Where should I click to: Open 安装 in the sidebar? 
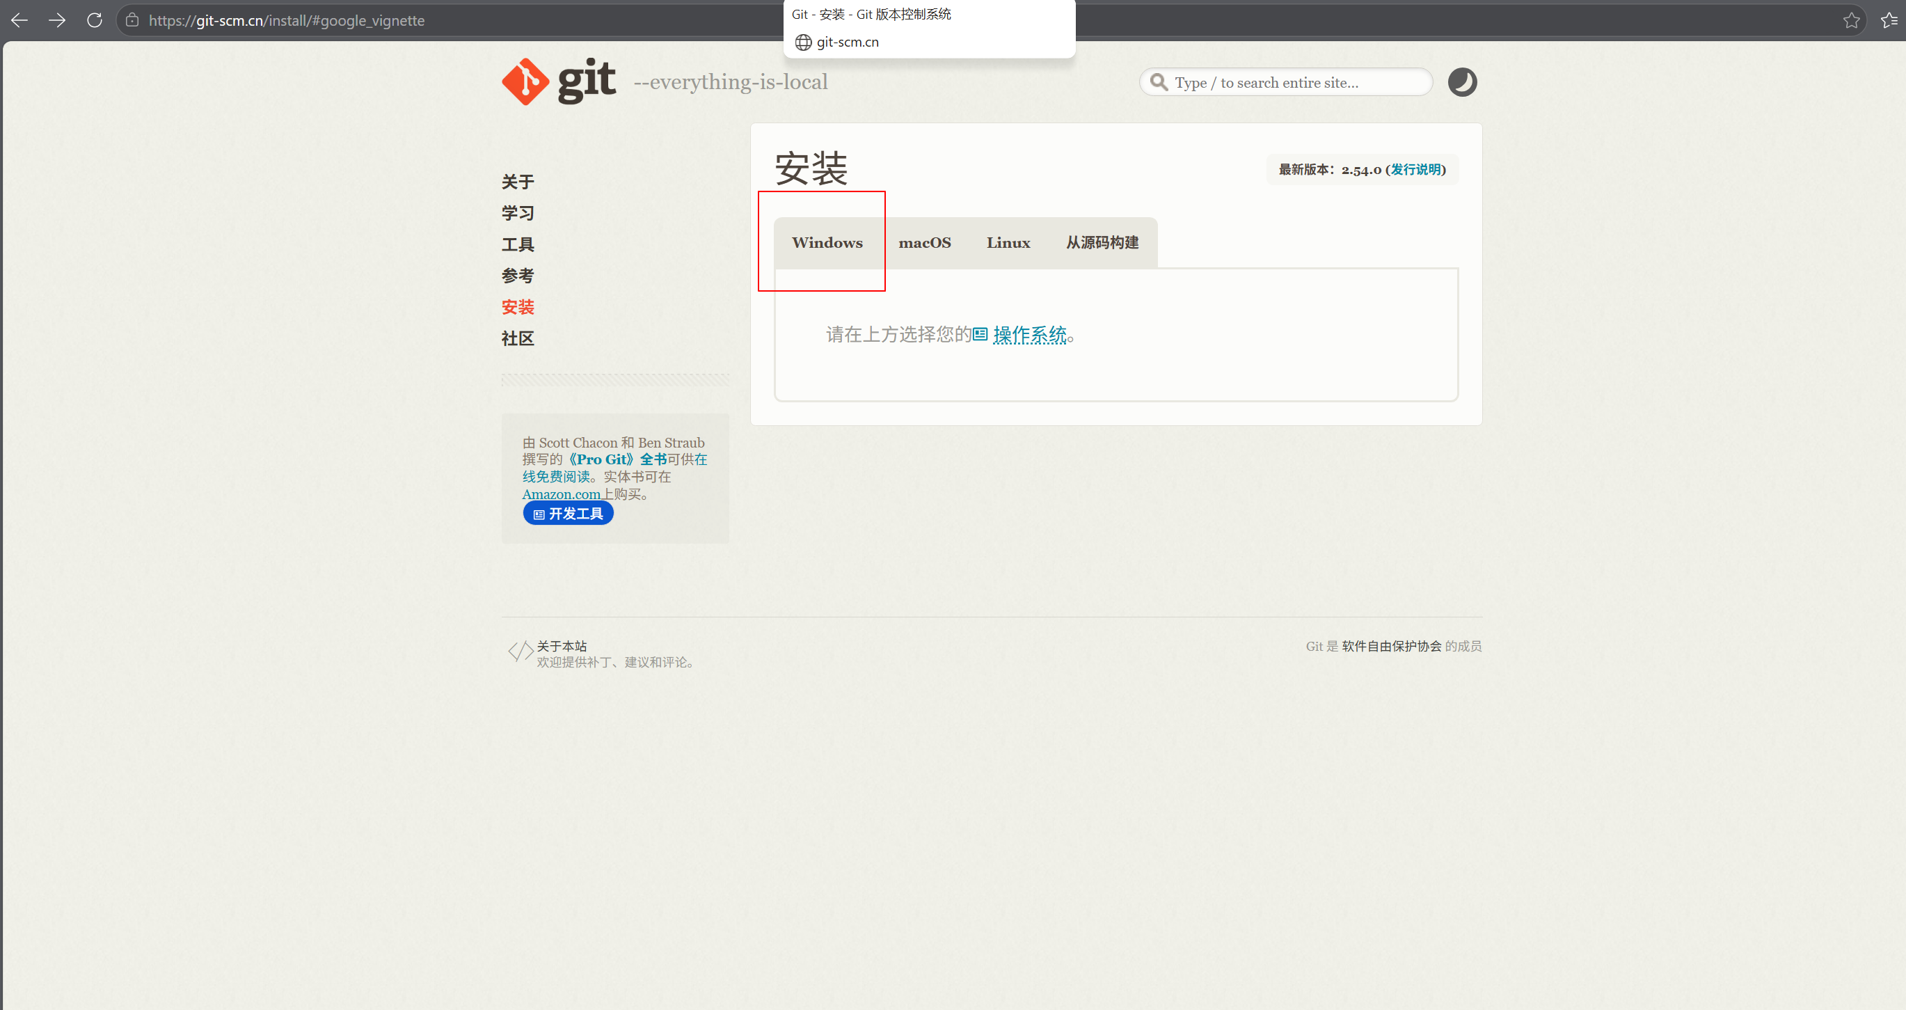(518, 307)
